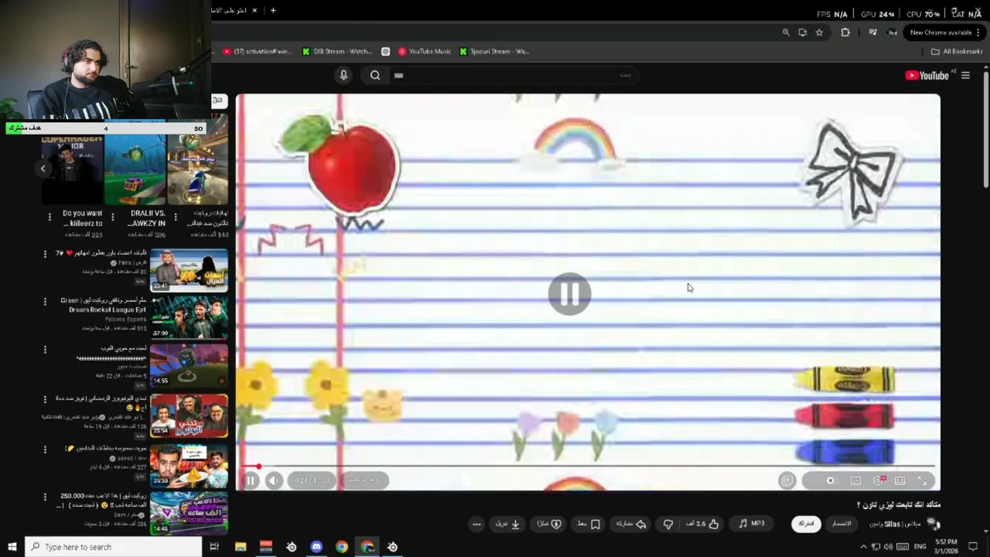The height and width of the screenshot is (557, 990).
Task: Pause the video with the player pause button
Action: click(251, 480)
